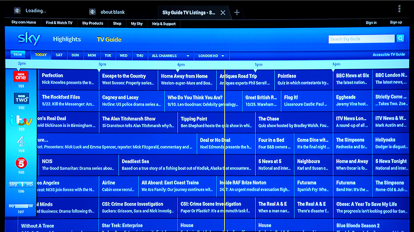414x232 pixels.
Task: Select the BBC One channel logo
Action: pos(21,77)
